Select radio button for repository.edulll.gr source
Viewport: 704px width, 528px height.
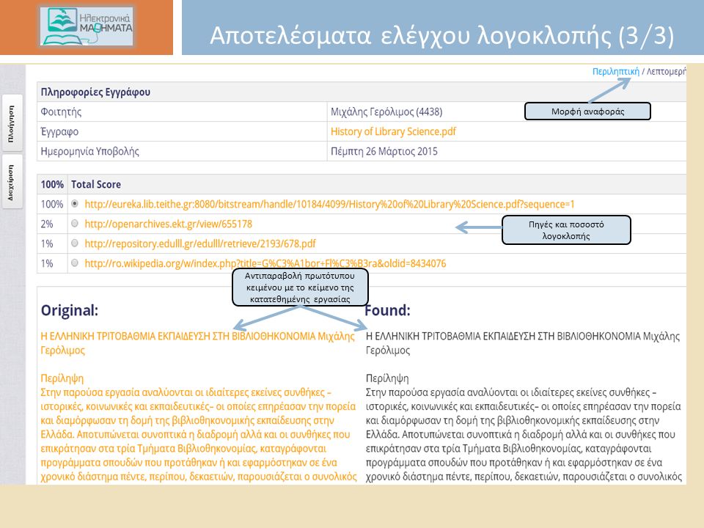[75, 243]
